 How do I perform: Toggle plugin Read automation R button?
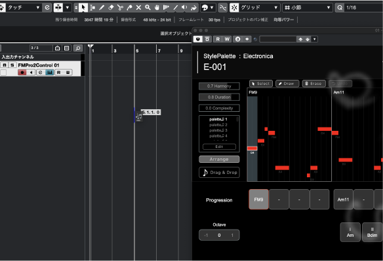tap(218, 39)
